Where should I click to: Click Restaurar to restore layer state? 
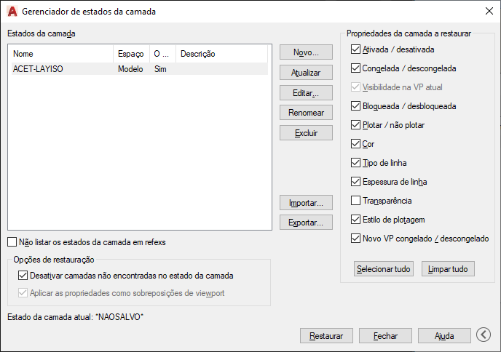pyautogui.click(x=326, y=336)
